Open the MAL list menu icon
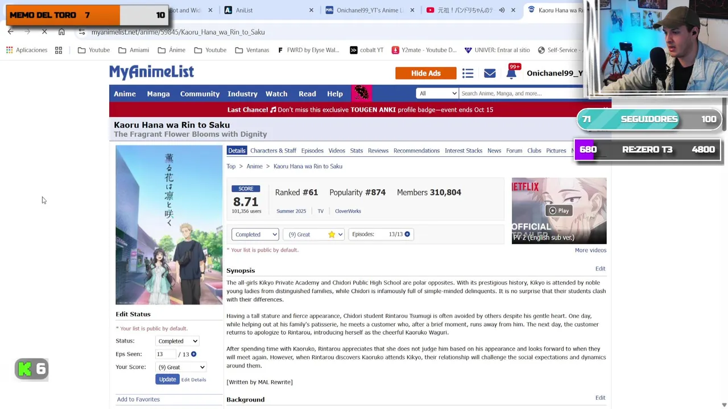This screenshot has width=728, height=409. coord(468,73)
